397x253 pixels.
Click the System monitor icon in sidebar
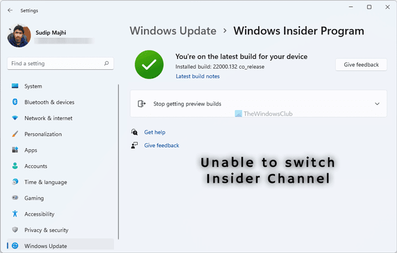point(15,86)
